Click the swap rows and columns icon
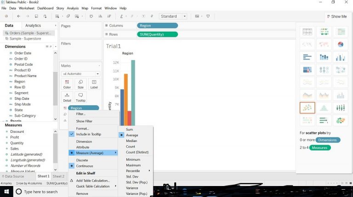353x197 pixels. click(x=91, y=16)
